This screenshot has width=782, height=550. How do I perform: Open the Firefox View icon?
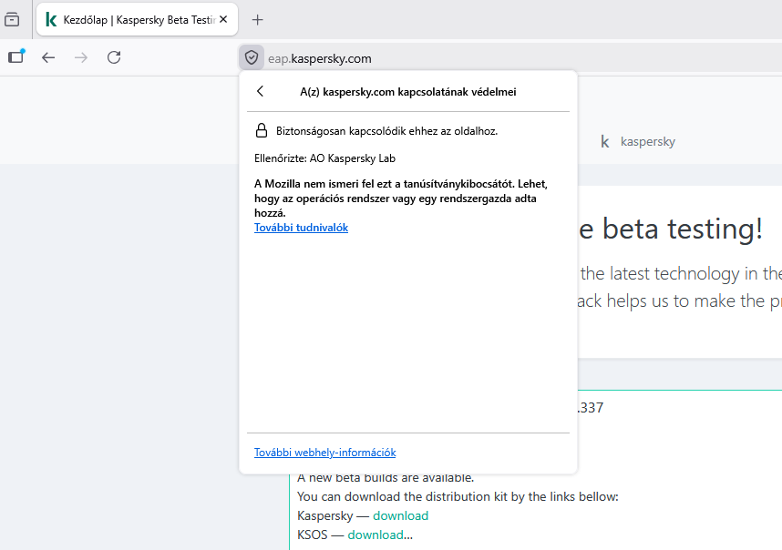point(12,19)
